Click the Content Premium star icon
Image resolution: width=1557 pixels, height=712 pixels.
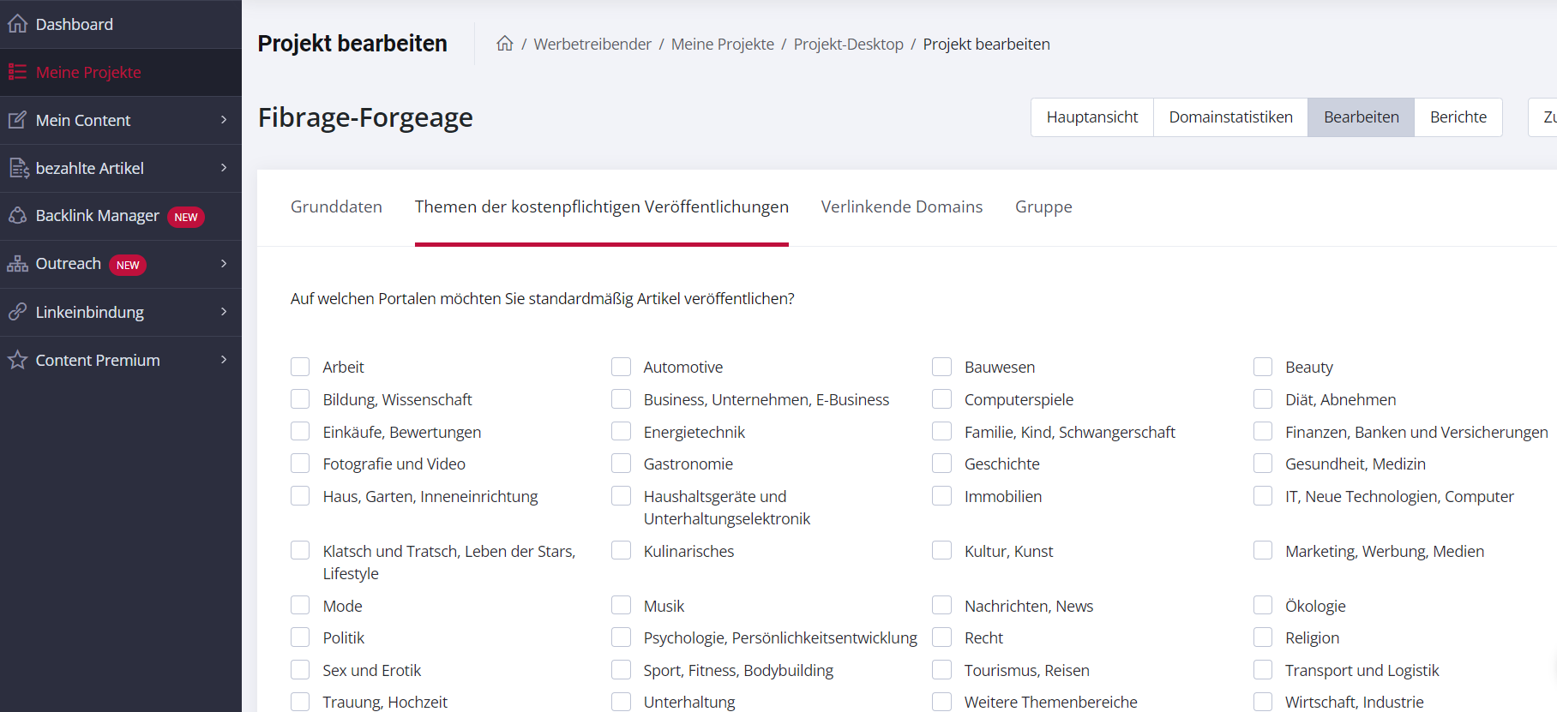[x=17, y=360]
